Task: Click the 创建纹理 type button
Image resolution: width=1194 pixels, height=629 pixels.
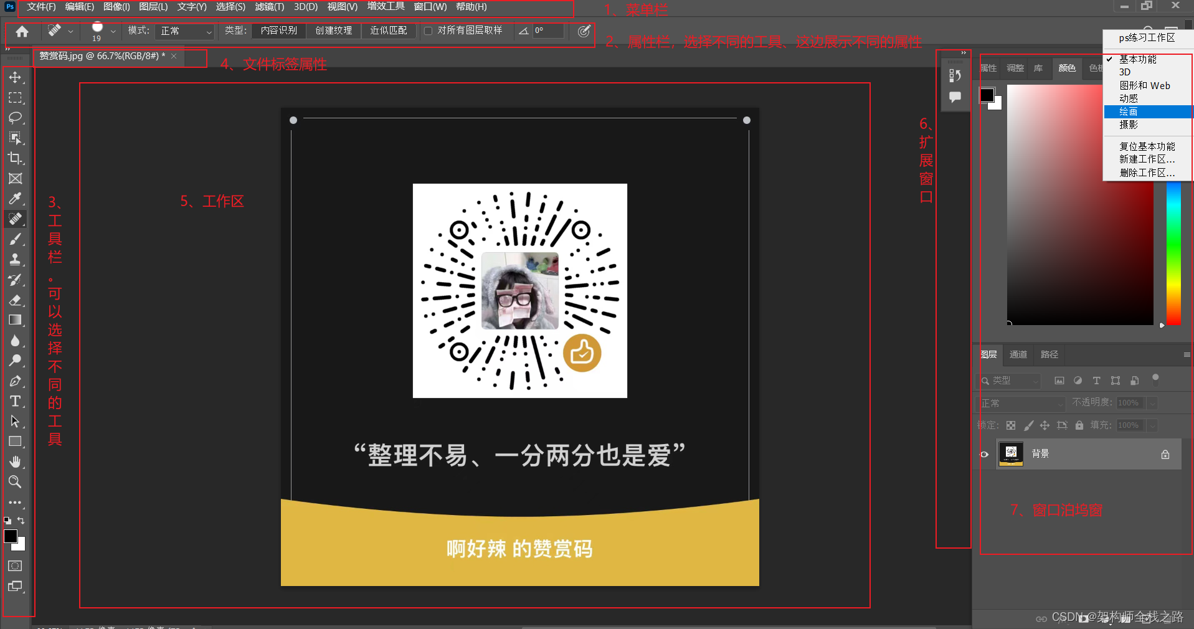Action: pyautogui.click(x=333, y=31)
